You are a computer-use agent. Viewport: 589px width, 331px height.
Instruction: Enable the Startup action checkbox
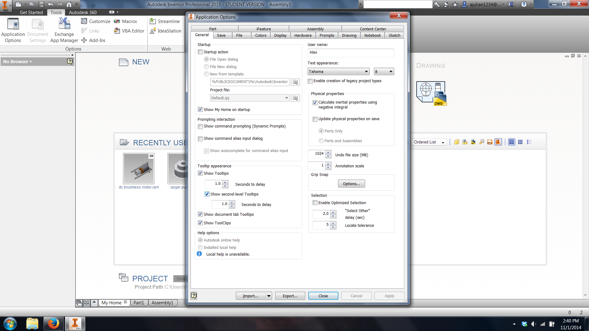pos(200,52)
